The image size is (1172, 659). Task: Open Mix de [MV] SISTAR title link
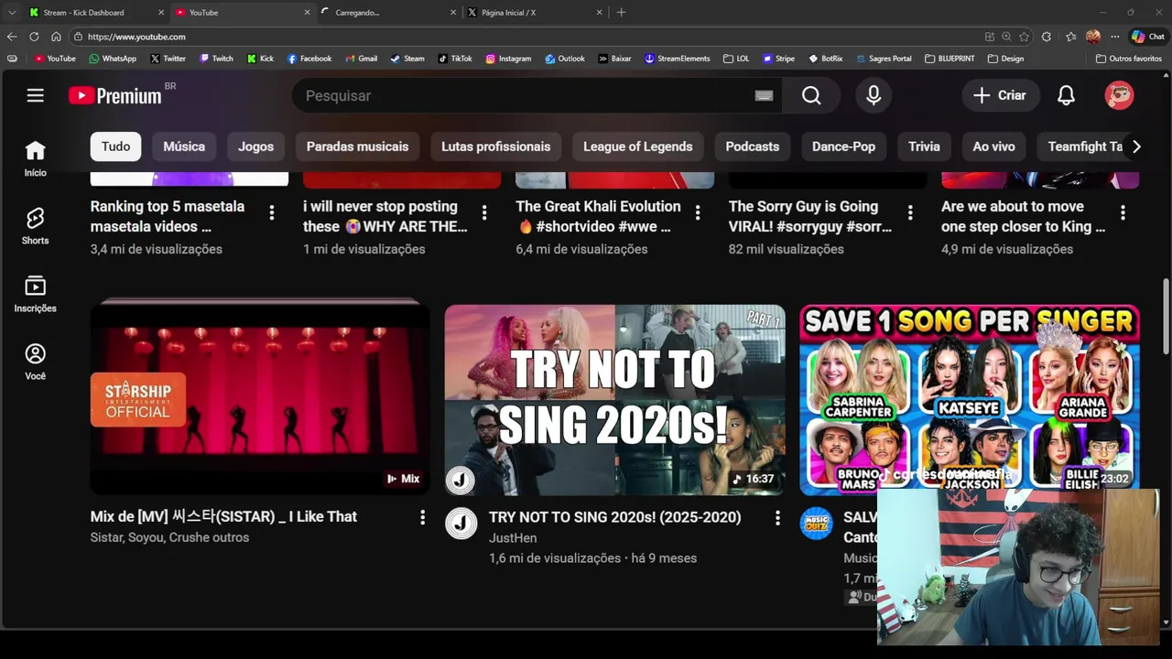[x=223, y=516]
